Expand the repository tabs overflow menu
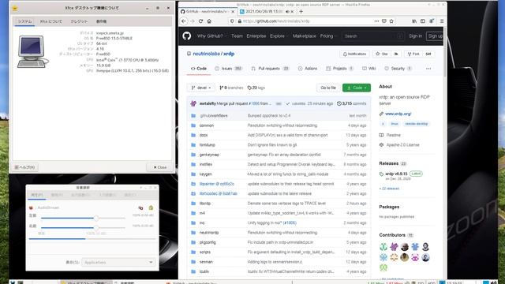The width and height of the screenshot is (505, 284). click(x=428, y=69)
